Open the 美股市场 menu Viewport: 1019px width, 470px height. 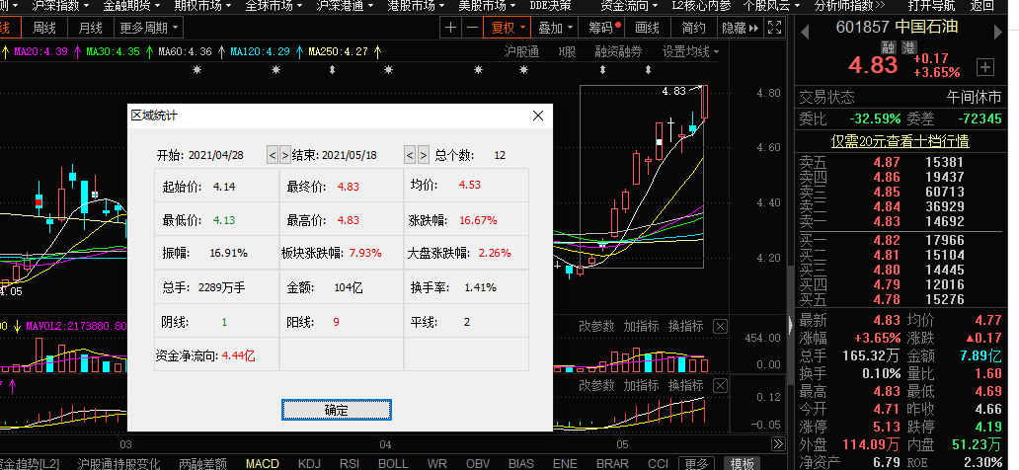tap(487, 7)
